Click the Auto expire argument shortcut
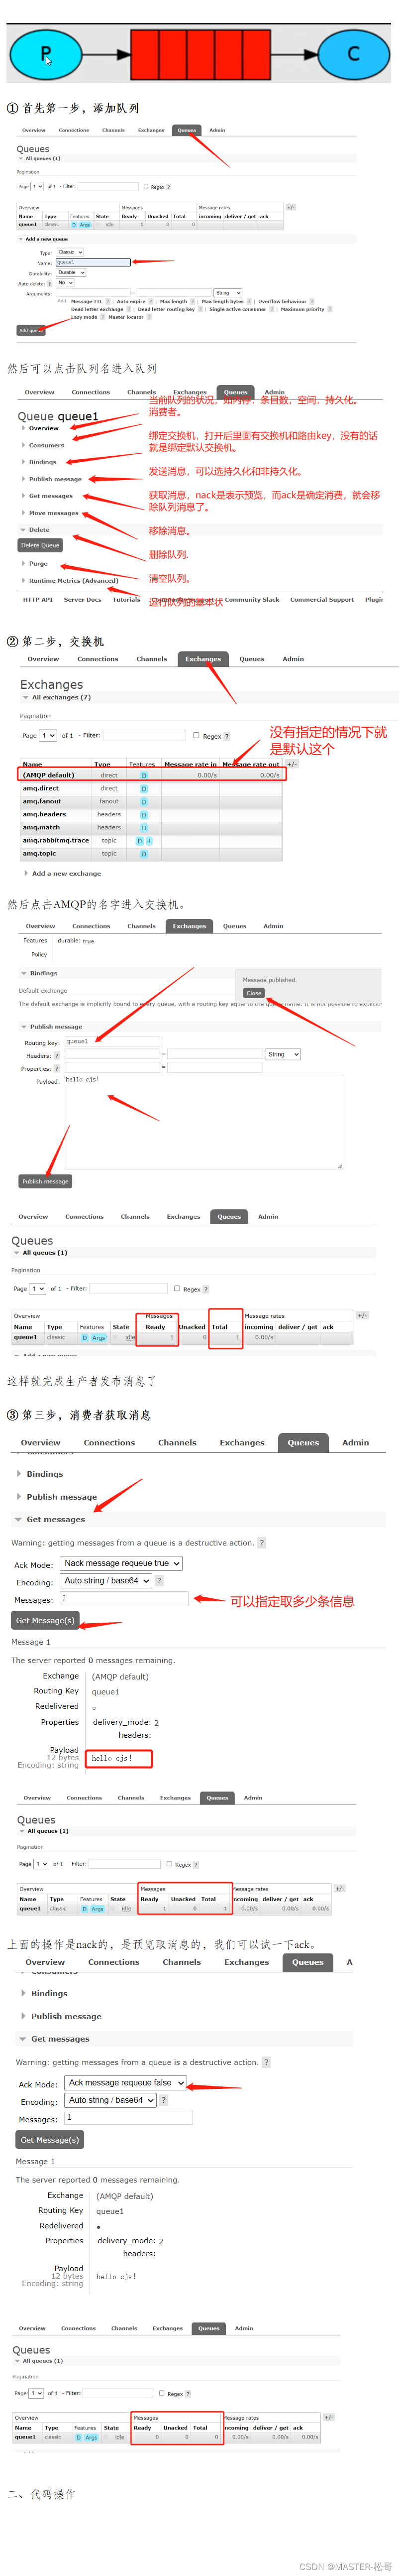The image size is (400, 2576). (x=131, y=301)
